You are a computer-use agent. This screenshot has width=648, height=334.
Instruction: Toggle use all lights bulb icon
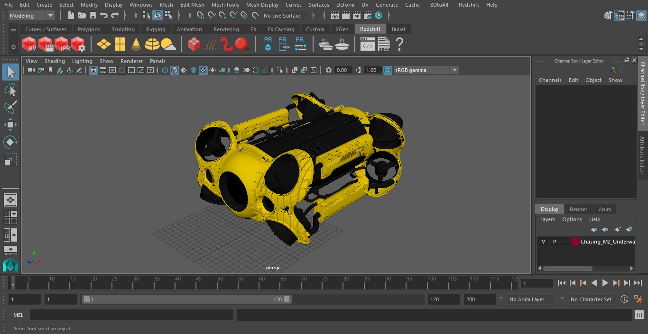pyautogui.click(x=213, y=70)
